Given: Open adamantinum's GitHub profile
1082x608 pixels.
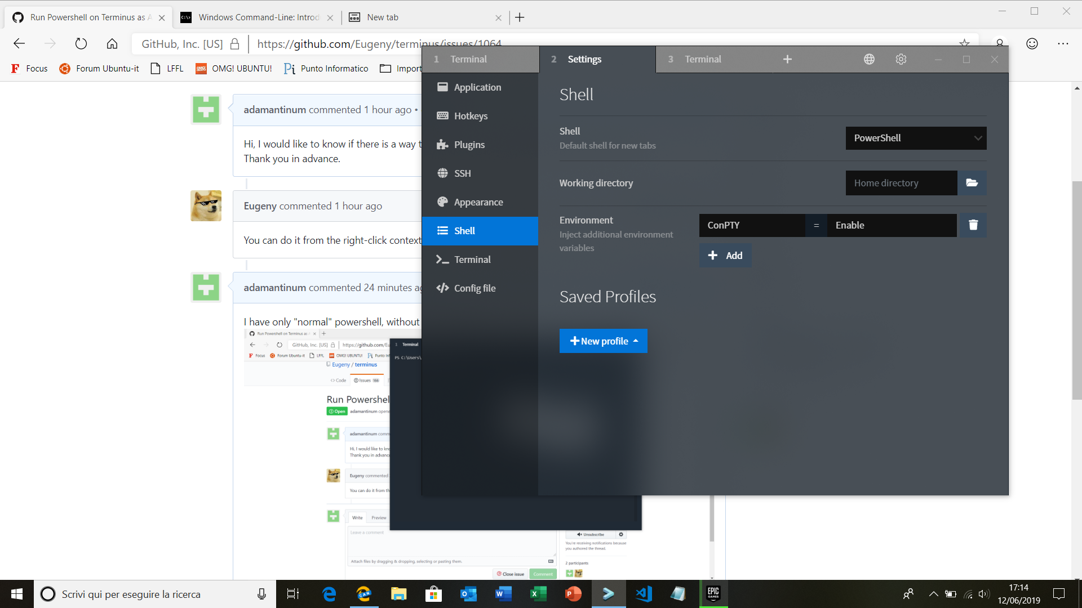Looking at the screenshot, I should pyautogui.click(x=274, y=109).
